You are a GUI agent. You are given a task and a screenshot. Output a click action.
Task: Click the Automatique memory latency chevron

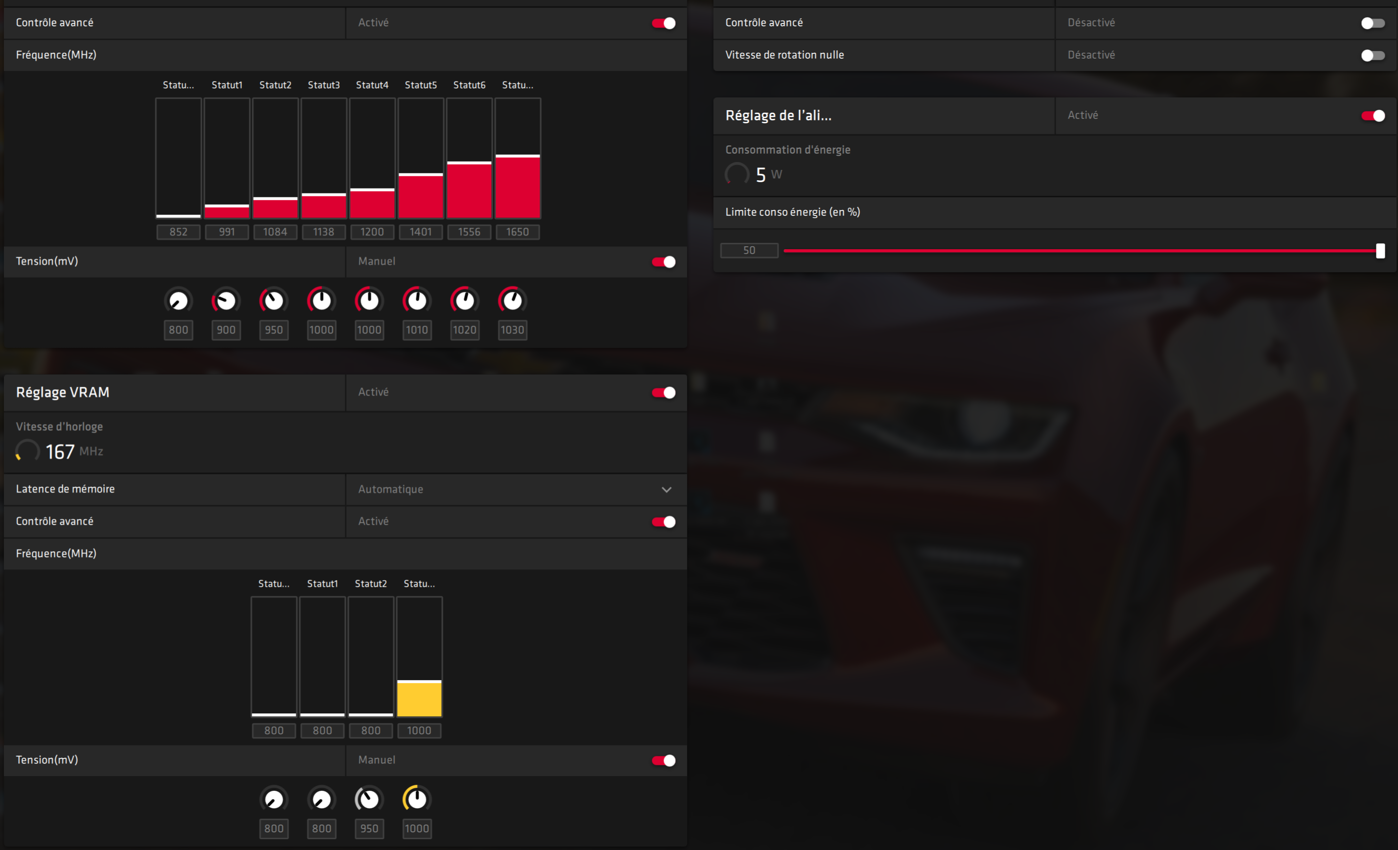coord(666,490)
